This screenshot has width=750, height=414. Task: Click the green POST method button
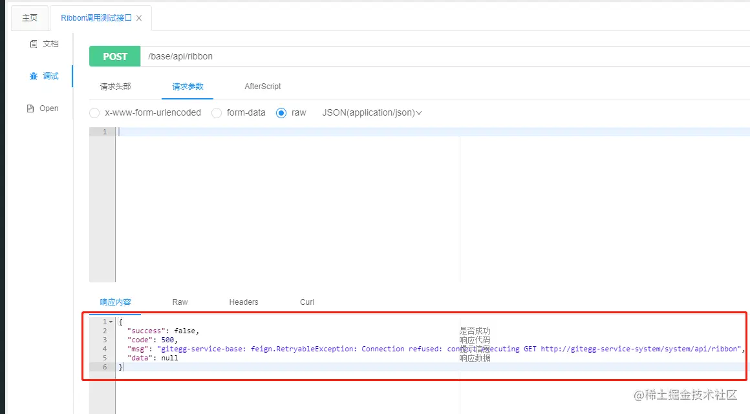[x=115, y=56]
